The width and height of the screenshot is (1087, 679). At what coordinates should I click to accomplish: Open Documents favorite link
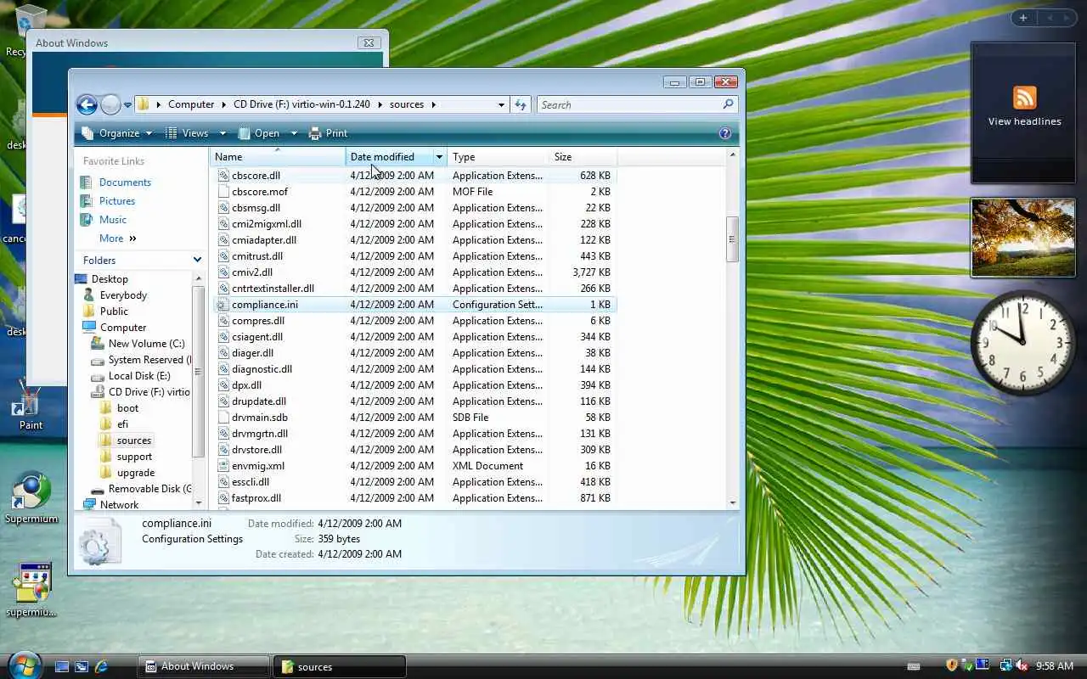[x=125, y=182]
